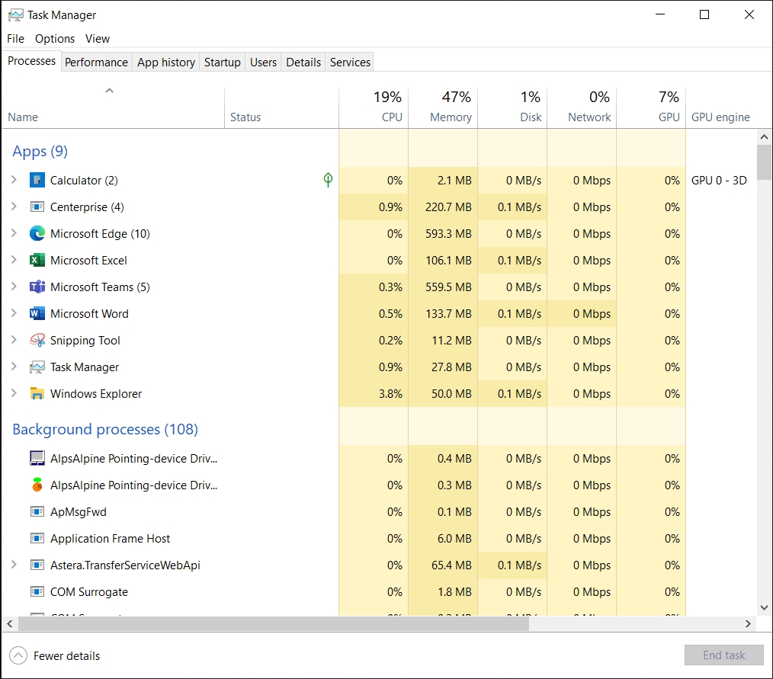Click the horizontal scrollbar thumb

click(x=273, y=623)
